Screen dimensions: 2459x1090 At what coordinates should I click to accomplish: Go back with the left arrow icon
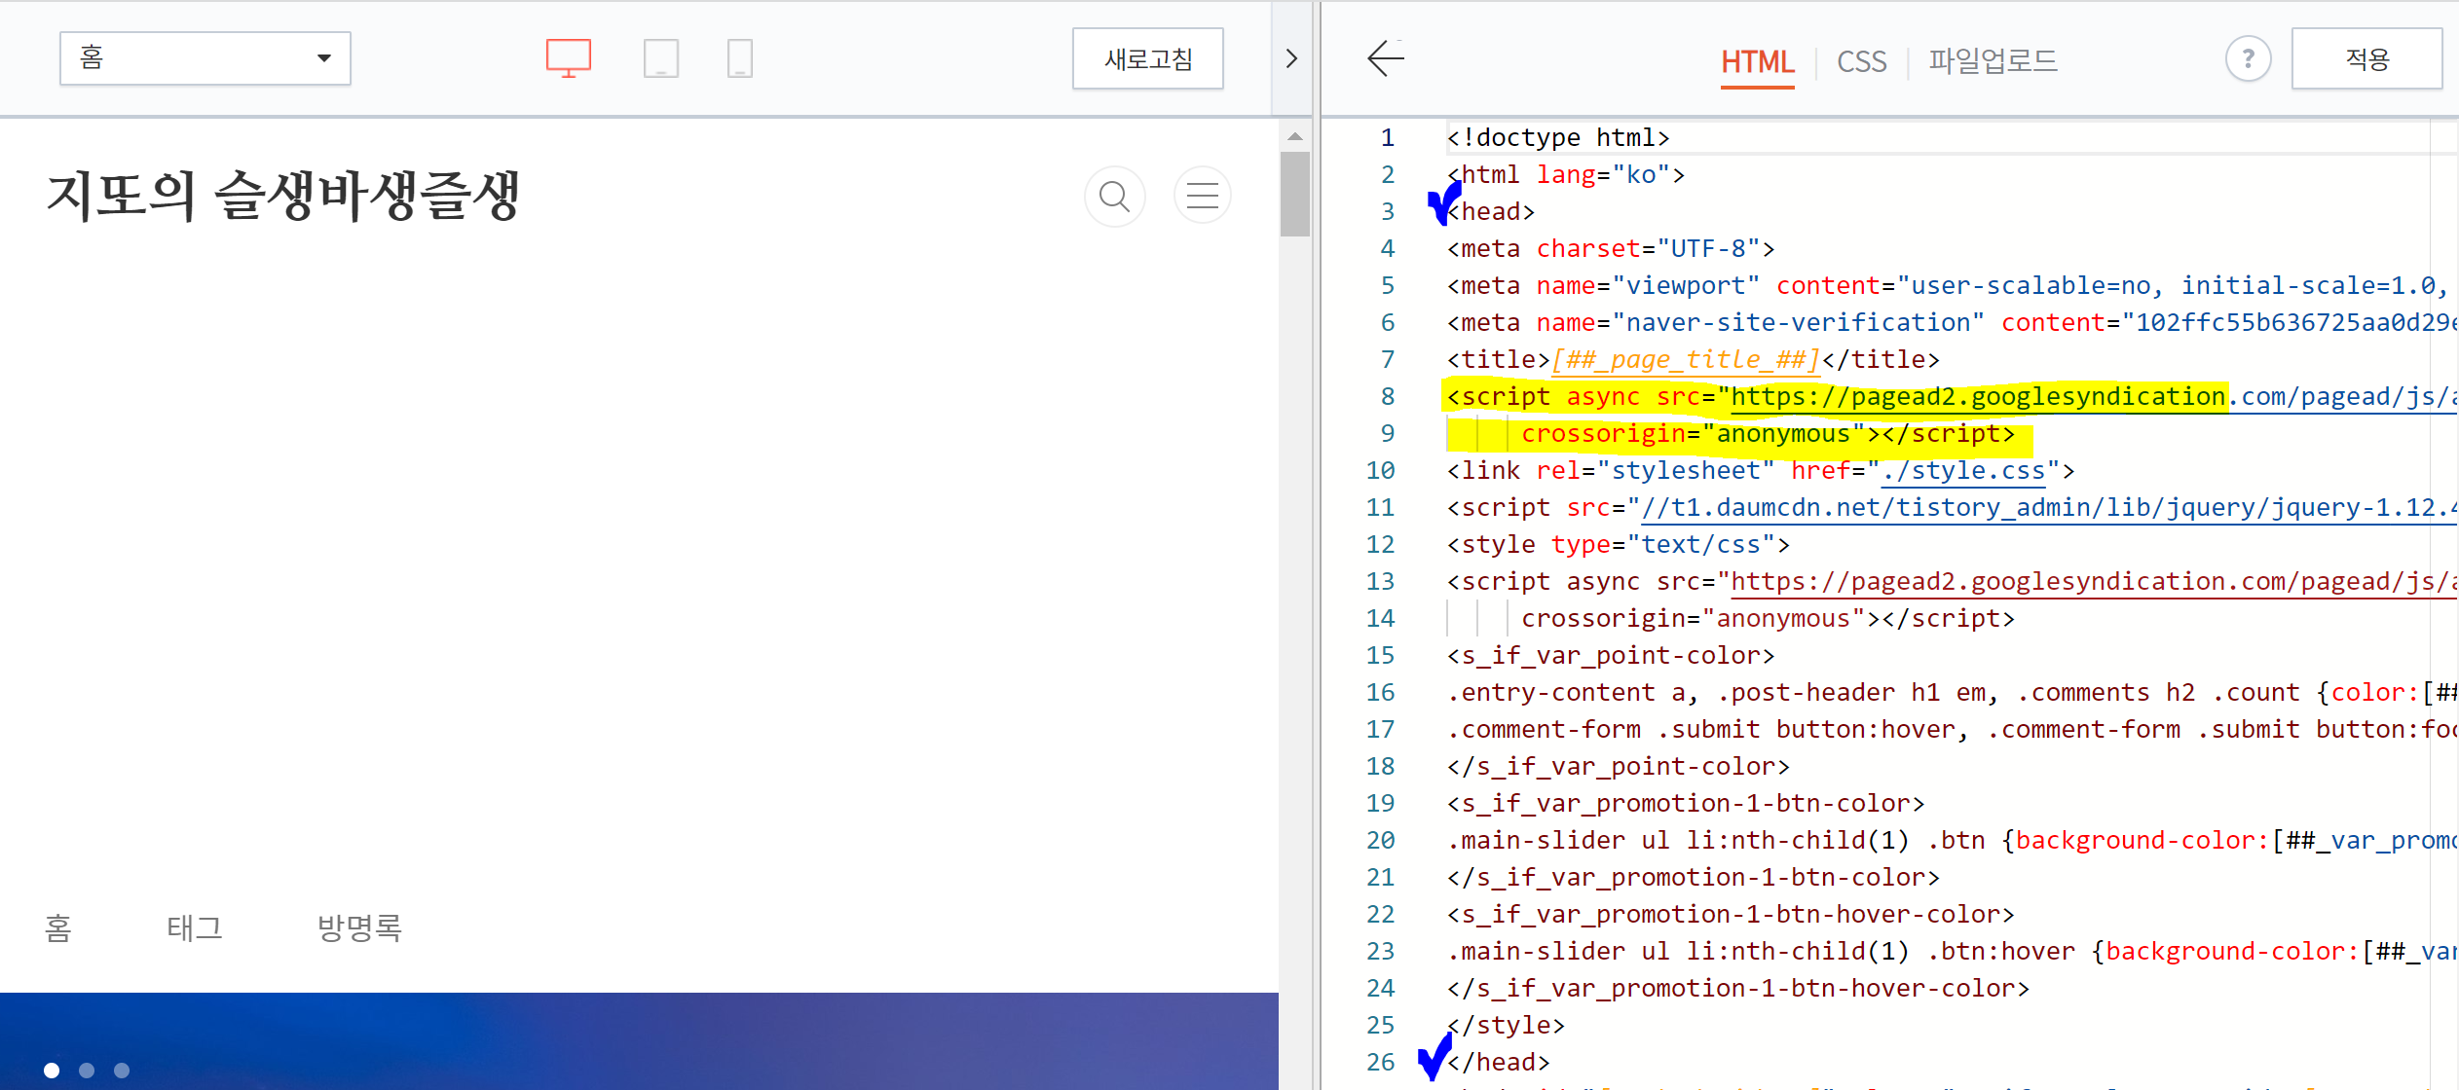(x=1386, y=58)
